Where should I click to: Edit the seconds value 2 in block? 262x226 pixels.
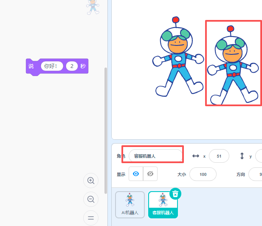(72, 66)
